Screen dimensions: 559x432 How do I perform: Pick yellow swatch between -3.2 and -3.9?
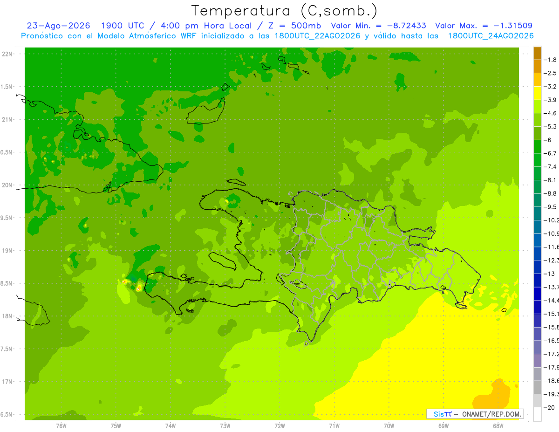537,93
